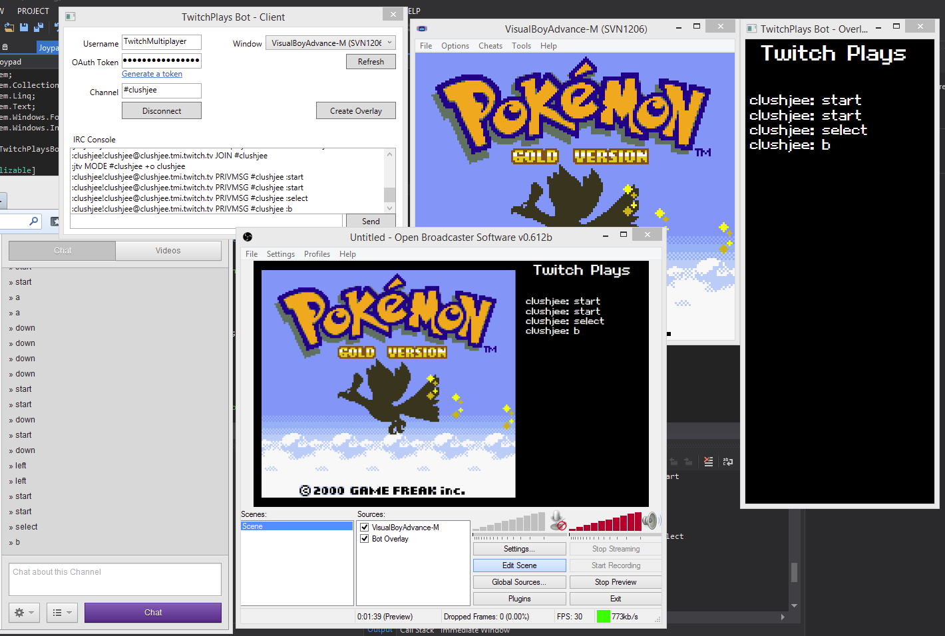Open VisualBoyAdvance-M Cheats menu
Screen dimensions: 945x636
click(490, 46)
